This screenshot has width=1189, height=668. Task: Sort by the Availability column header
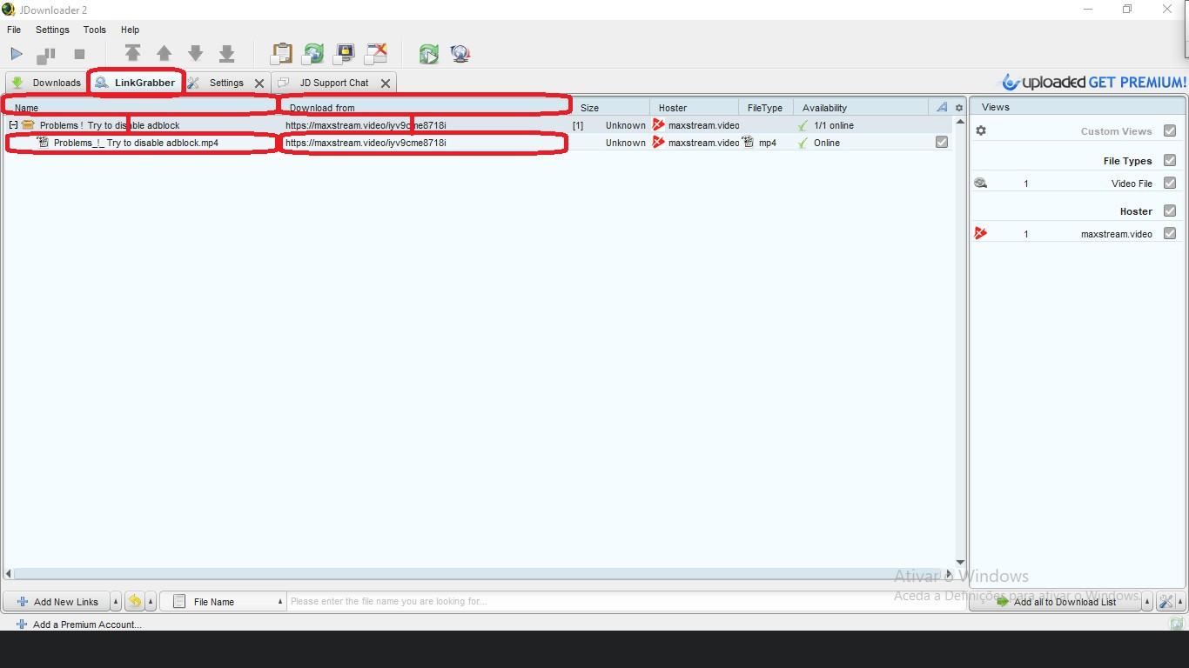[x=862, y=108]
